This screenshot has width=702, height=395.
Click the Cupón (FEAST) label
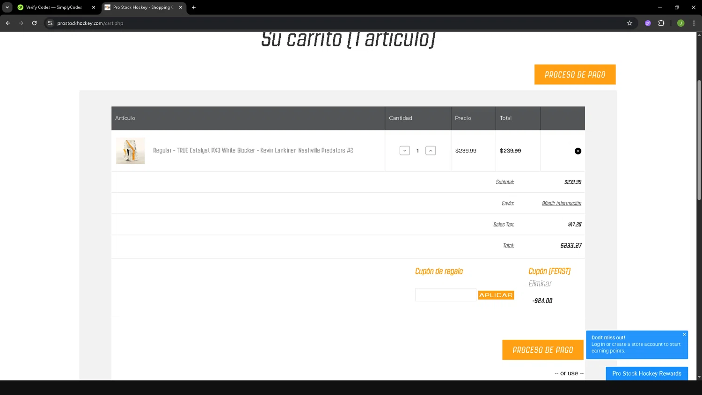(549, 271)
